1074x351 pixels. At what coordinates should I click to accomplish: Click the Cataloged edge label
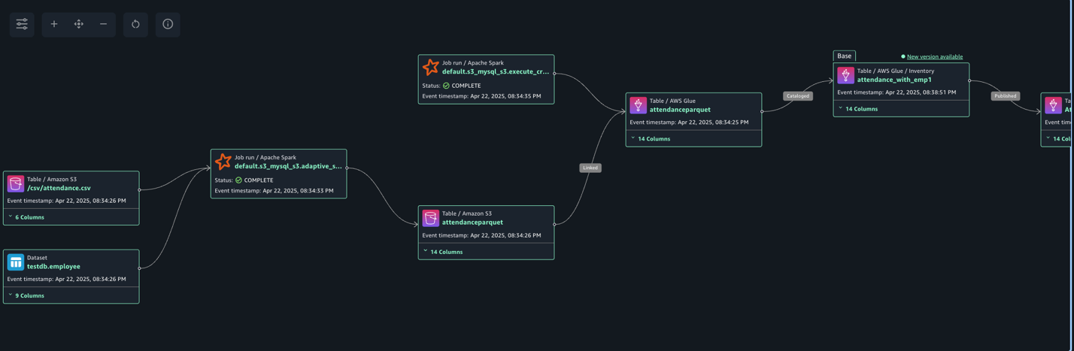[x=797, y=96]
